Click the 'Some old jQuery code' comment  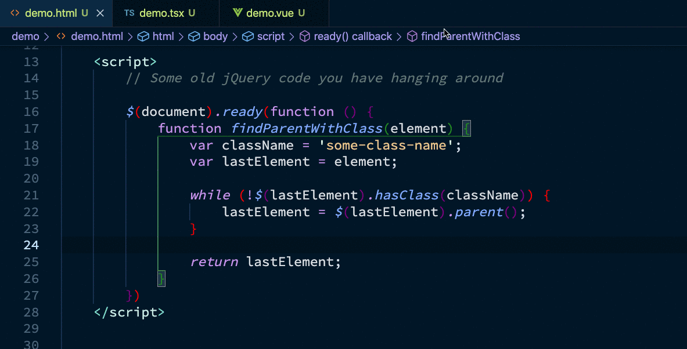(315, 78)
